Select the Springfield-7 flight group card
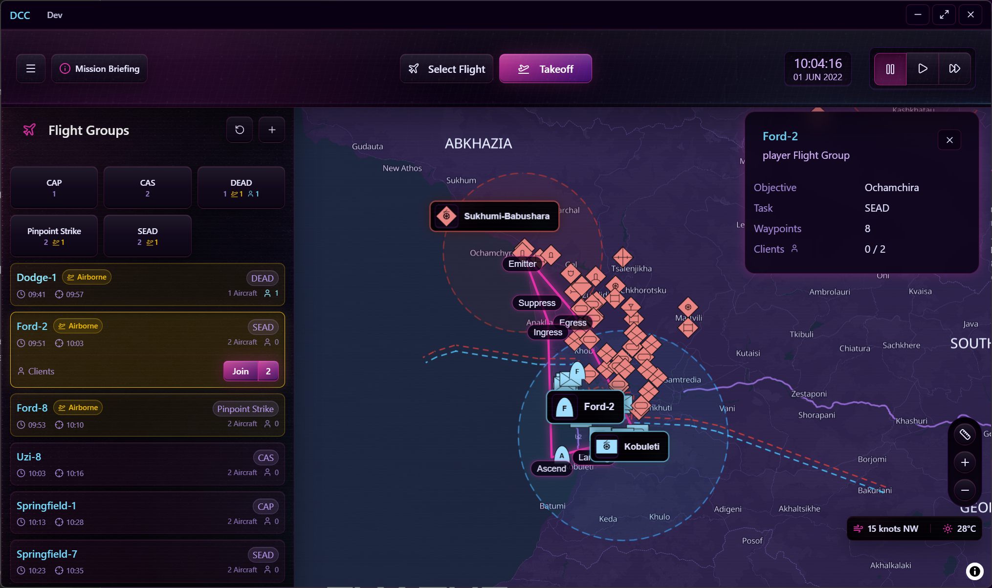The height and width of the screenshot is (588, 992). click(x=148, y=562)
